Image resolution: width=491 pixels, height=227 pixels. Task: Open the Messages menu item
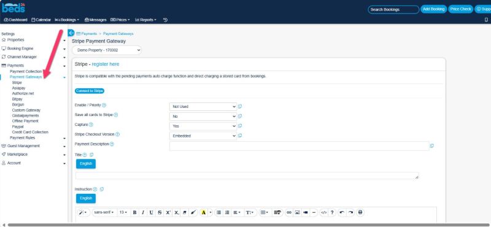(96, 20)
